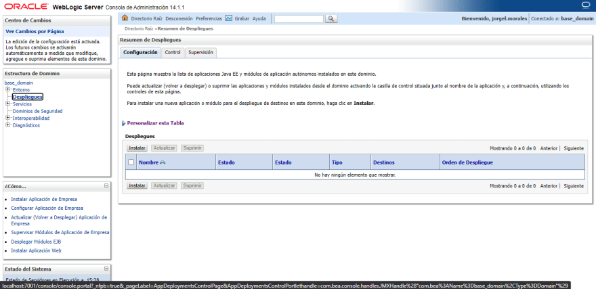Click the bottom Siguiente pagination link
596x289 pixels.
(x=574, y=186)
